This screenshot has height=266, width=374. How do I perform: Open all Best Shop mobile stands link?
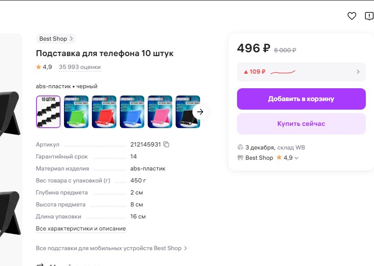pos(111,248)
